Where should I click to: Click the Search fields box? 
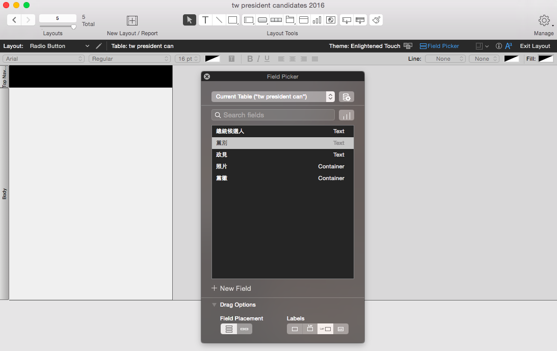point(273,115)
